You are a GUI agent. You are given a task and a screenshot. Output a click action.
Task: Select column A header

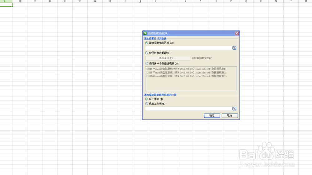(6, 1)
